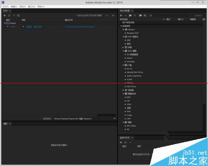Toggle 自动对监视文件夹进行编码 checkbox
The height and width of the screenshot is (166, 208).
pyautogui.click(x=76, y=15)
